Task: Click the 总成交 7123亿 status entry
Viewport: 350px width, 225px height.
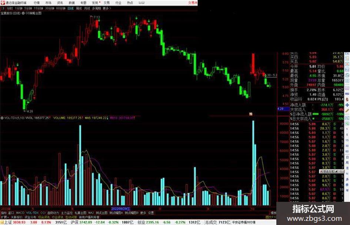Action: (218, 222)
